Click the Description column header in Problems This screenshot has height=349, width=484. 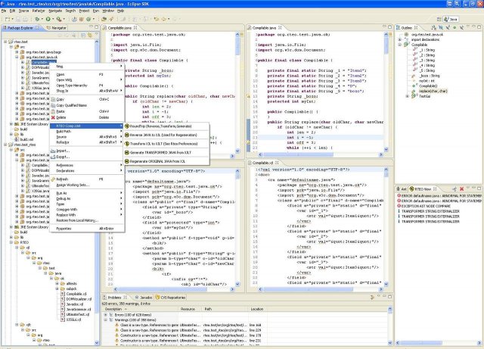click(x=140, y=309)
